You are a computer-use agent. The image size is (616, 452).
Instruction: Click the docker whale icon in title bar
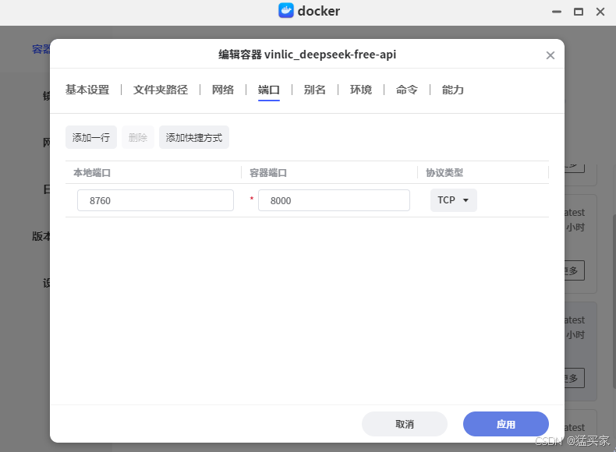click(285, 11)
